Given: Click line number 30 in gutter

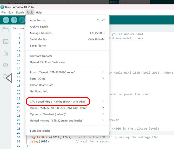Looking at the screenshot, I should coord(19,137).
